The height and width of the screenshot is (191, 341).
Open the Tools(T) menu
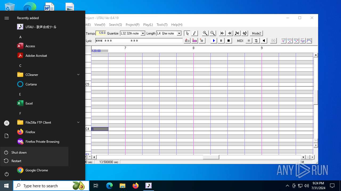(x=162, y=24)
